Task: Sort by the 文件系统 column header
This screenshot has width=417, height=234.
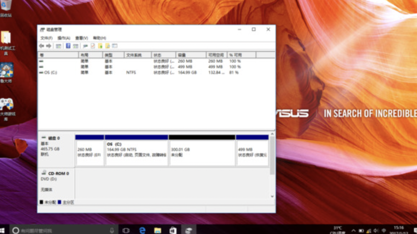Action: coord(138,55)
